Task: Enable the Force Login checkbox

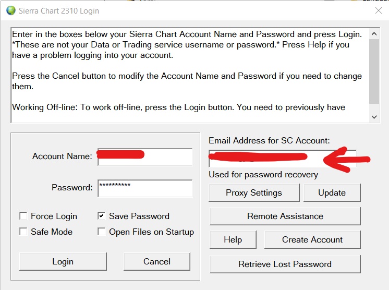Action: tap(23, 216)
